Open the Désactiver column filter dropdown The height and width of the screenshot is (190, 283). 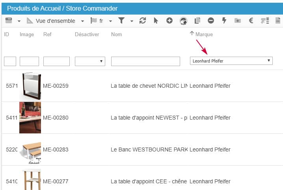point(90,61)
